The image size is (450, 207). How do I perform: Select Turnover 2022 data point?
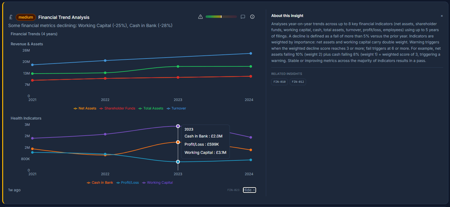point(105,60)
